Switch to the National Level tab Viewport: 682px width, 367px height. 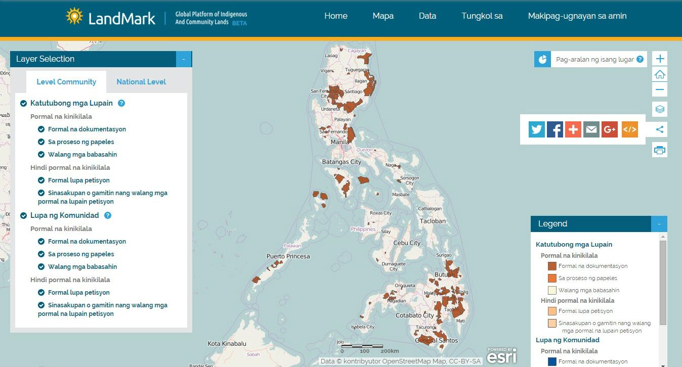click(x=141, y=81)
